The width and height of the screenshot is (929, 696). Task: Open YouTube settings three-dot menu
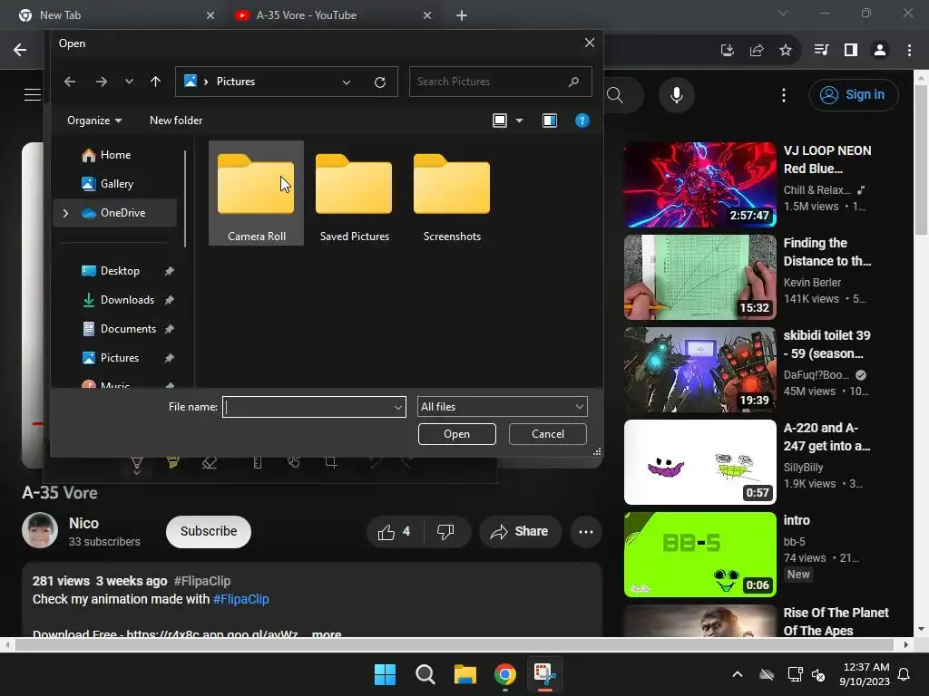[x=784, y=95]
